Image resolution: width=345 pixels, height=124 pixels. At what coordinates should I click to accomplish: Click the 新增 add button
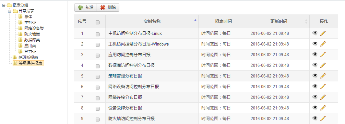(85, 7)
